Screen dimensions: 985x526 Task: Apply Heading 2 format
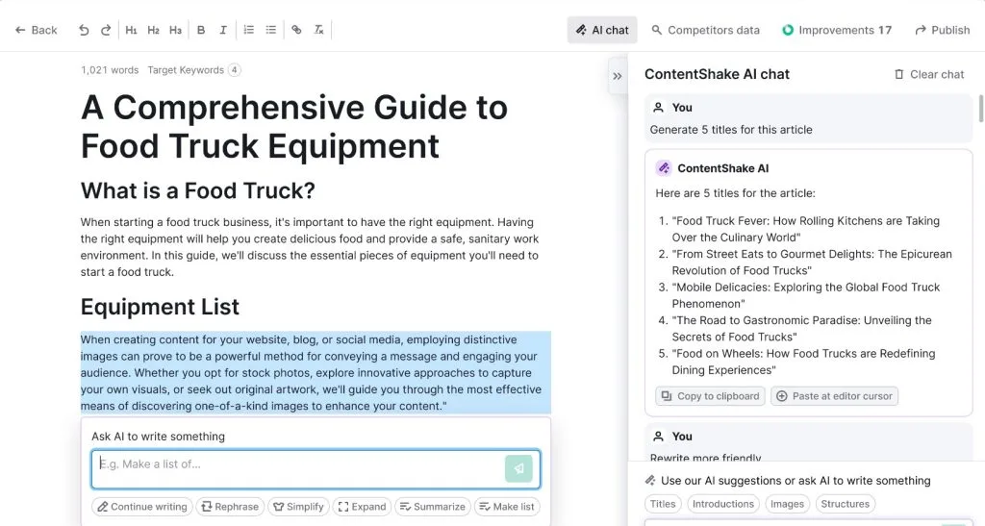tap(153, 30)
